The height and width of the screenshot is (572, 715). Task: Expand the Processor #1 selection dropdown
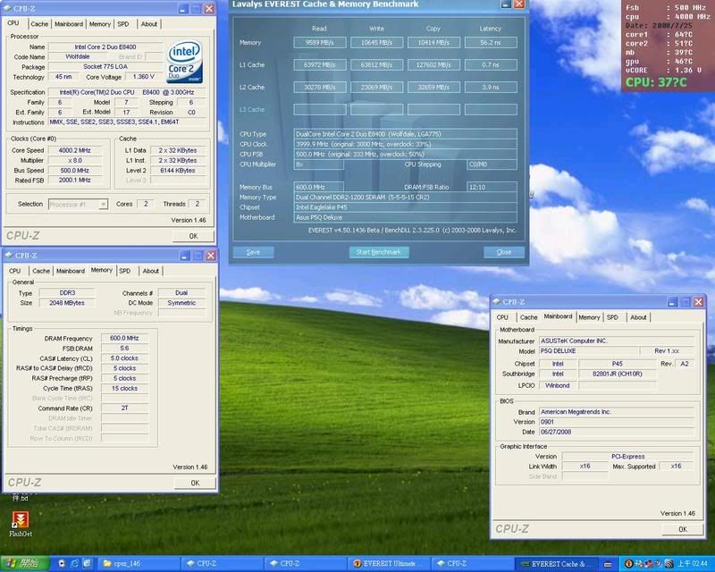click(104, 204)
